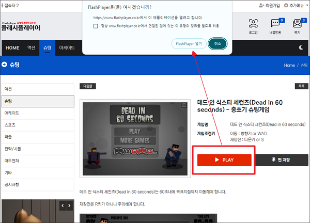Click the 목록 list button
The height and width of the screenshot is (223, 310).
coord(301,86)
